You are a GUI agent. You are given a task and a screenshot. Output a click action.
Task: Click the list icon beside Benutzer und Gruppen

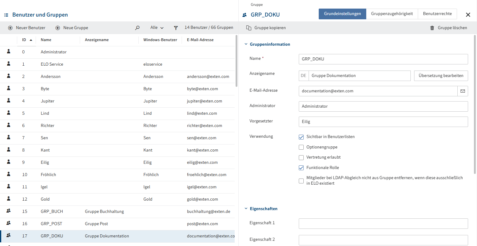[x=6, y=15]
